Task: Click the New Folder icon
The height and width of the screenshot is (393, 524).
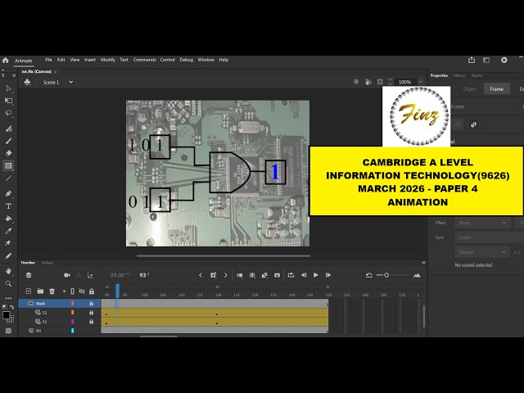Action: pyautogui.click(x=40, y=291)
